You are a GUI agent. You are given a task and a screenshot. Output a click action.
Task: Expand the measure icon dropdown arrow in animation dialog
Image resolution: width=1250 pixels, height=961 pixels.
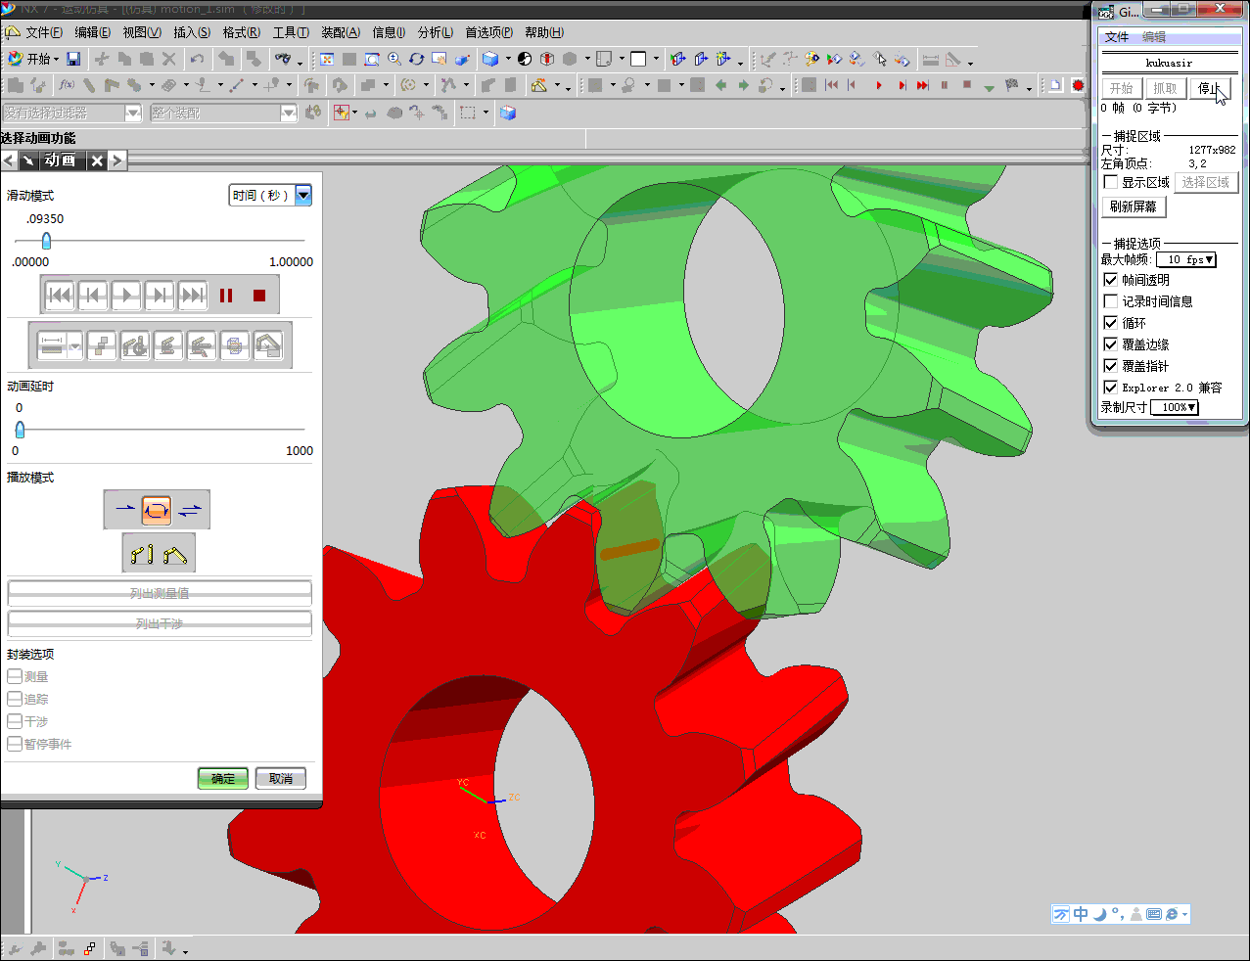click(75, 346)
